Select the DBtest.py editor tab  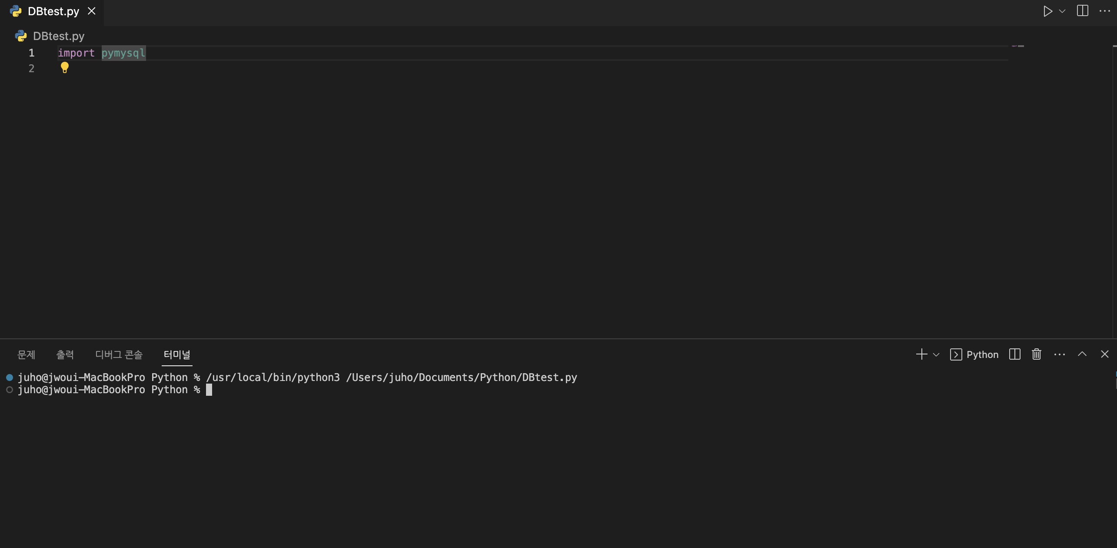coord(53,11)
